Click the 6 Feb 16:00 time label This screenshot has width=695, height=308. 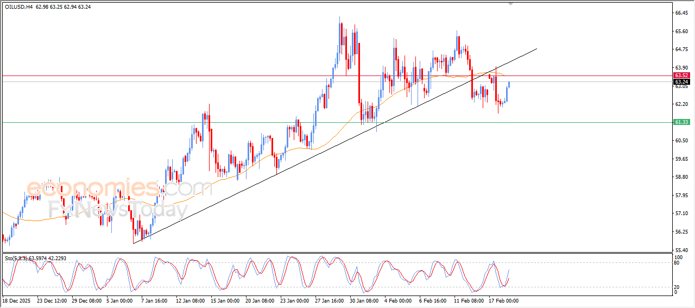click(x=433, y=300)
